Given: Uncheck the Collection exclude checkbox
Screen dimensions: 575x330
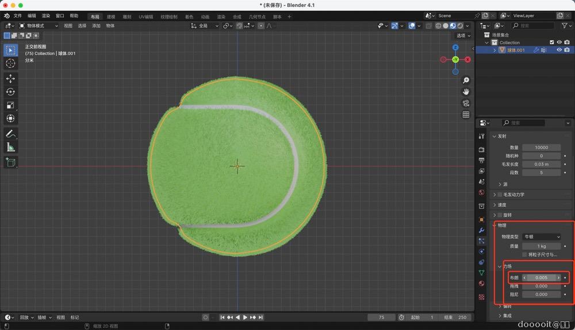Looking at the screenshot, I should (x=552, y=42).
